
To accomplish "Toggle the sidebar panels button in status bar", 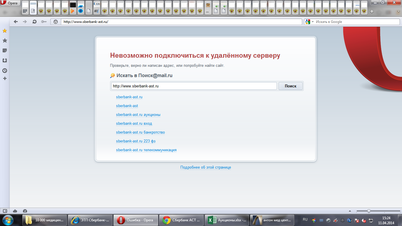I will [x=5, y=211].
